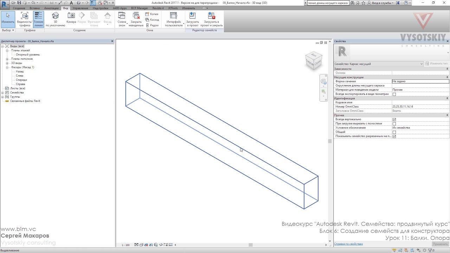Collapse the Планы этажей tree node
This screenshot has width=450, height=253.
click(7, 50)
